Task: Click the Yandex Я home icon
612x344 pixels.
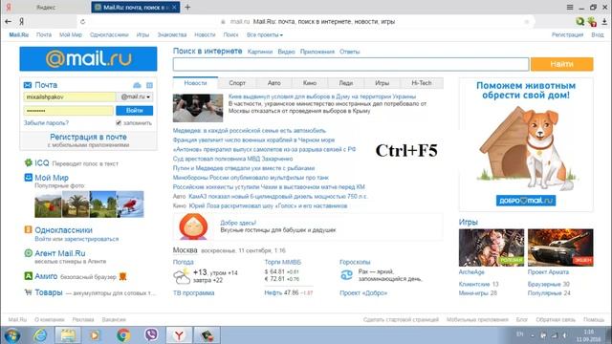Action: pos(21,21)
